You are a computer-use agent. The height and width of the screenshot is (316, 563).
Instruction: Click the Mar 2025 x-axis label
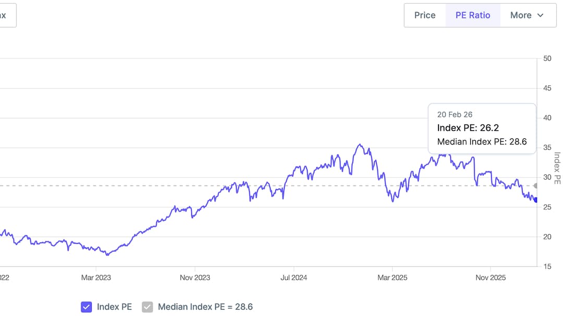click(x=392, y=277)
